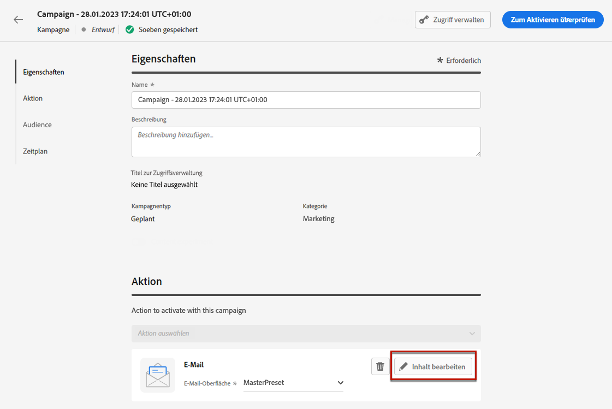
Task: Open the MasterPreset email surface dropdown
Action: click(293, 383)
